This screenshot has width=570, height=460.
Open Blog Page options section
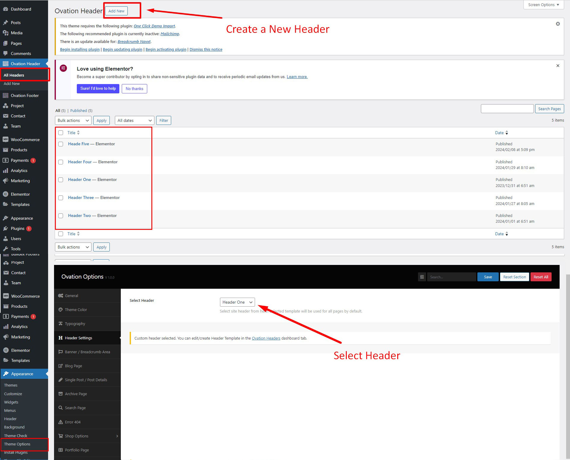(x=87, y=366)
